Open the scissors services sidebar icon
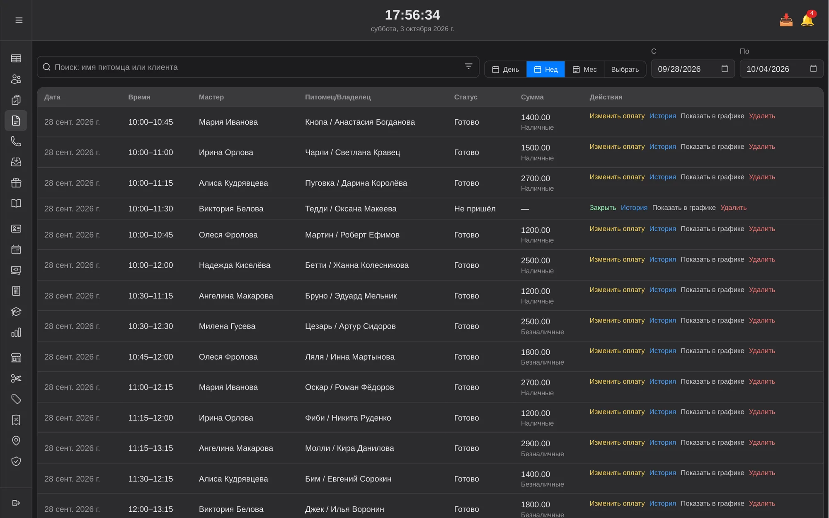This screenshot has height=518, width=829. point(16,378)
